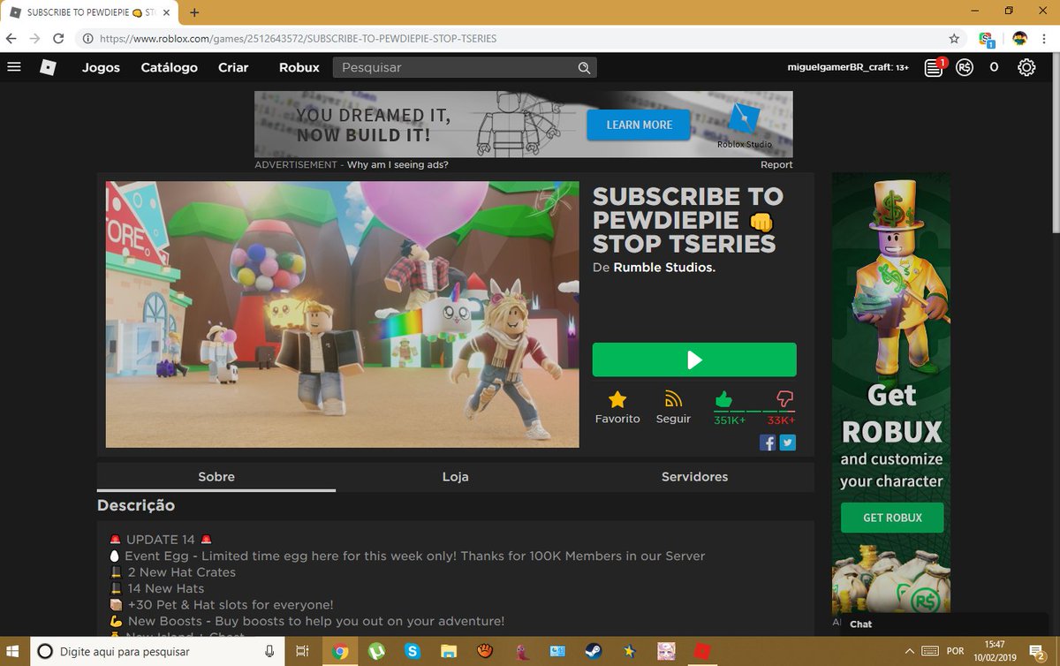This screenshot has height=666, width=1060.
Task: Open the Skype taskbar icon
Action: click(412, 651)
